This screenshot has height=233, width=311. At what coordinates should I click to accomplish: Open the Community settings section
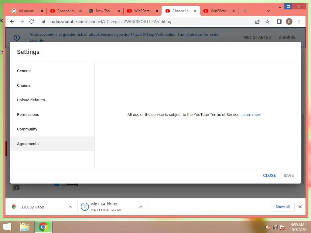click(52, 129)
